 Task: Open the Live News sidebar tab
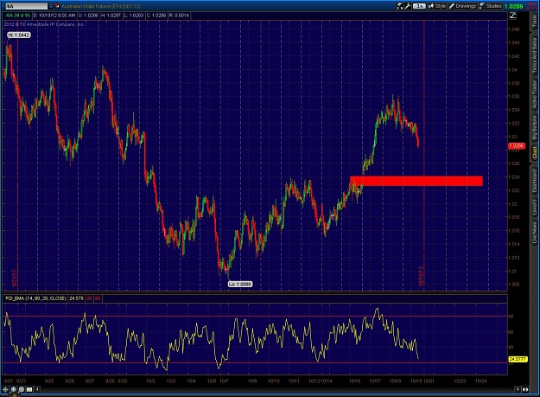(x=534, y=233)
